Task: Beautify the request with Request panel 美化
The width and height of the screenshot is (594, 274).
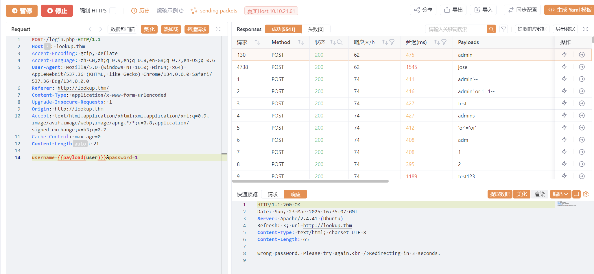Action: [x=149, y=29]
